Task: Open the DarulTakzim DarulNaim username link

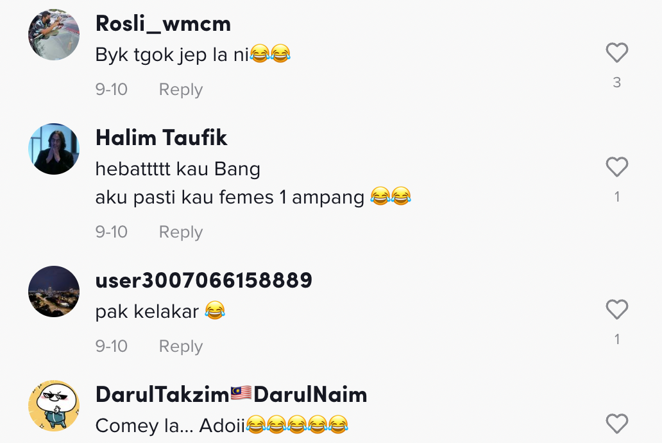Action: tap(232, 394)
